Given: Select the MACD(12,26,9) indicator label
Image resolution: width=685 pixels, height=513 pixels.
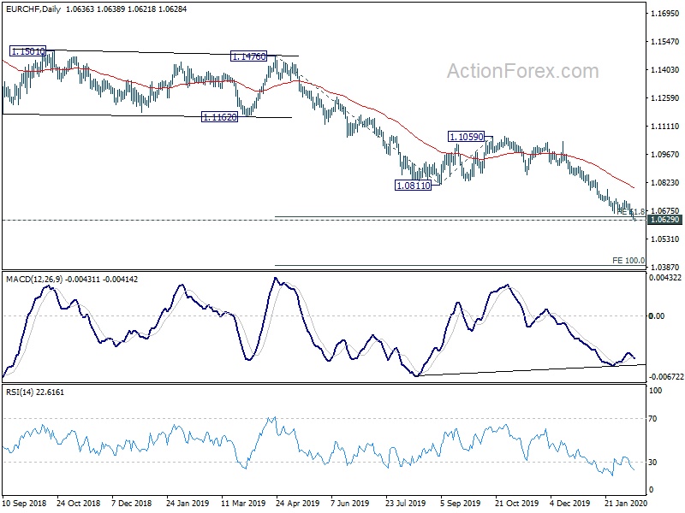Looking at the screenshot, I should [34, 280].
